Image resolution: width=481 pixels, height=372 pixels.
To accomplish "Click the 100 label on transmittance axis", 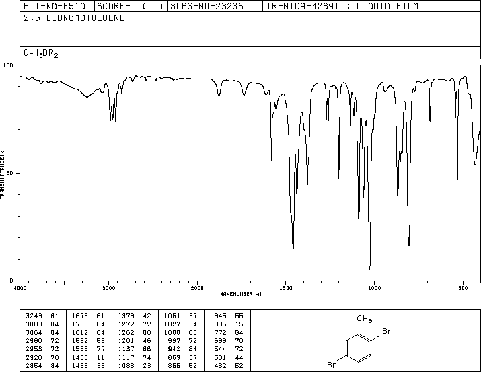I will point(8,65).
